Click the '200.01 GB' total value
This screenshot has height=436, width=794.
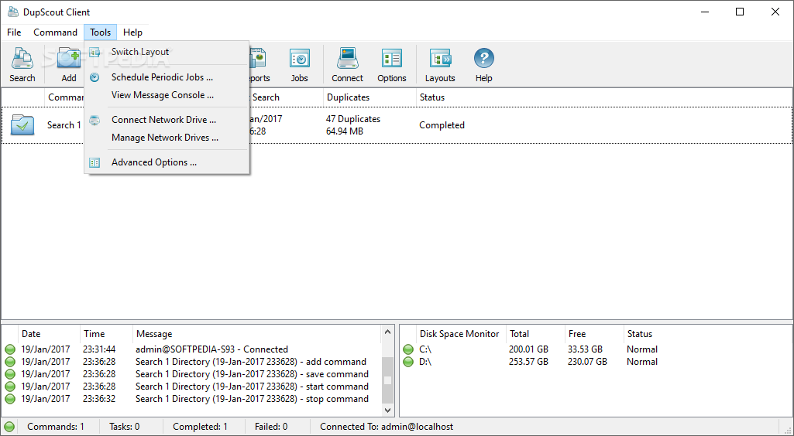(x=528, y=349)
